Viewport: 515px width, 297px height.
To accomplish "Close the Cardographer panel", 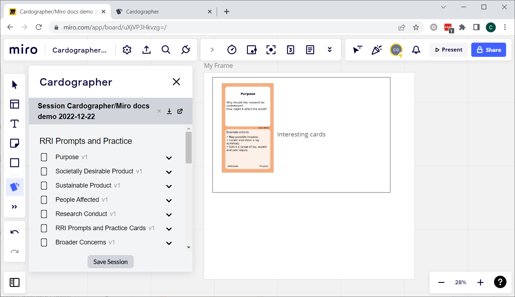I will point(176,82).
